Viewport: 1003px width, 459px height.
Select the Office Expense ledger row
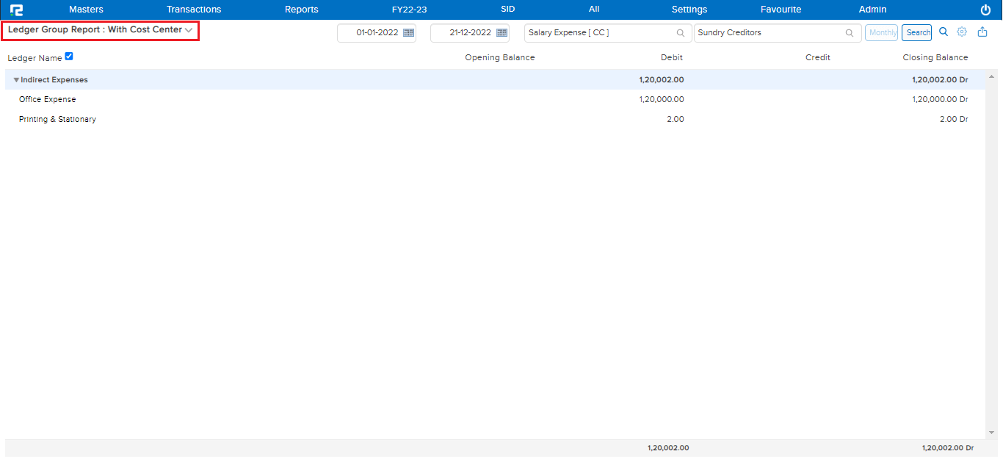(x=48, y=99)
